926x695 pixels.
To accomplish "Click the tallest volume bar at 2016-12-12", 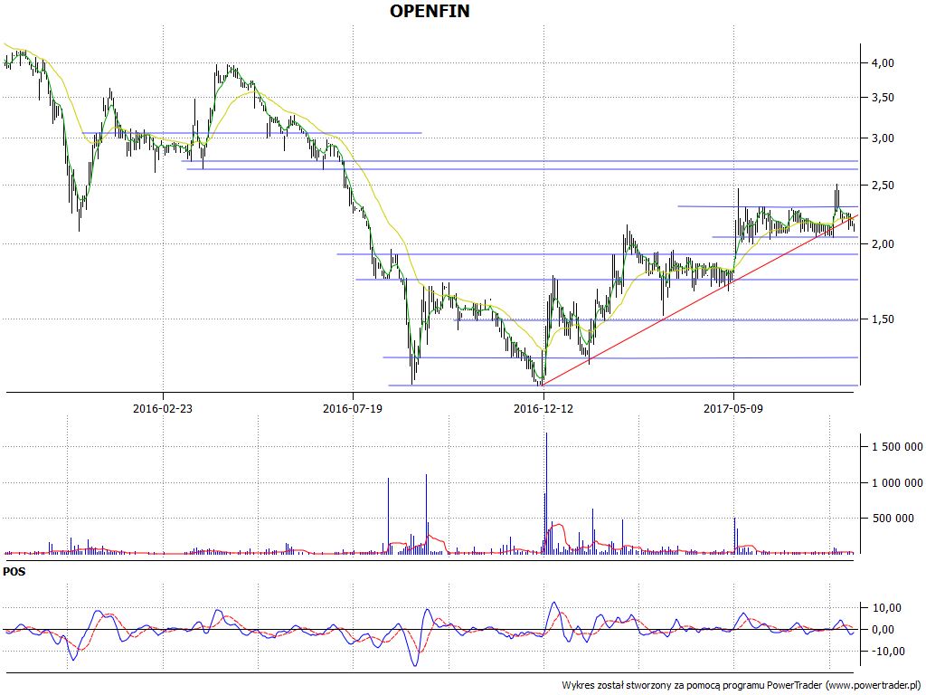I will [x=546, y=493].
